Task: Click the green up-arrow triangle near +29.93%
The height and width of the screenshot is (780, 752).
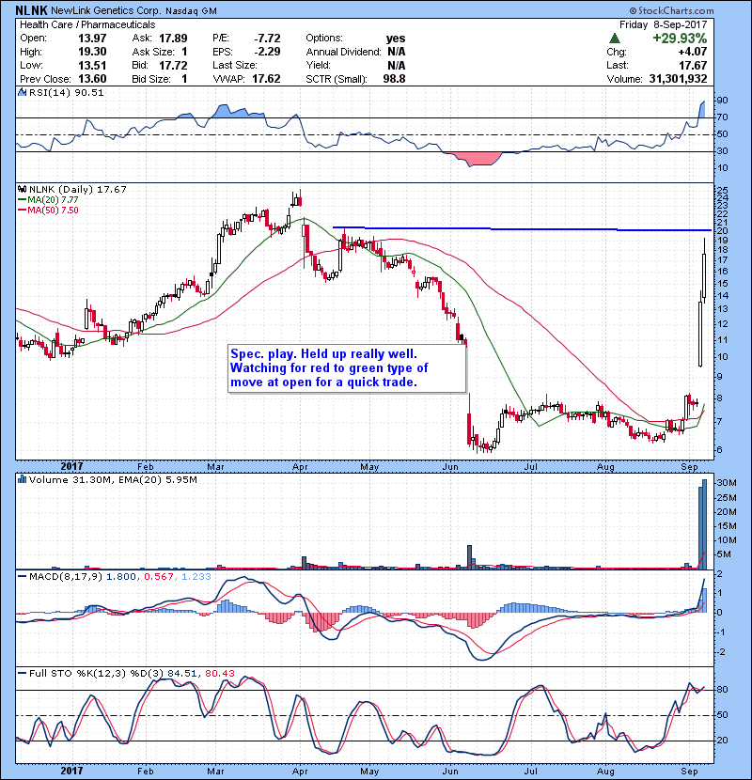Action: pyautogui.click(x=615, y=38)
